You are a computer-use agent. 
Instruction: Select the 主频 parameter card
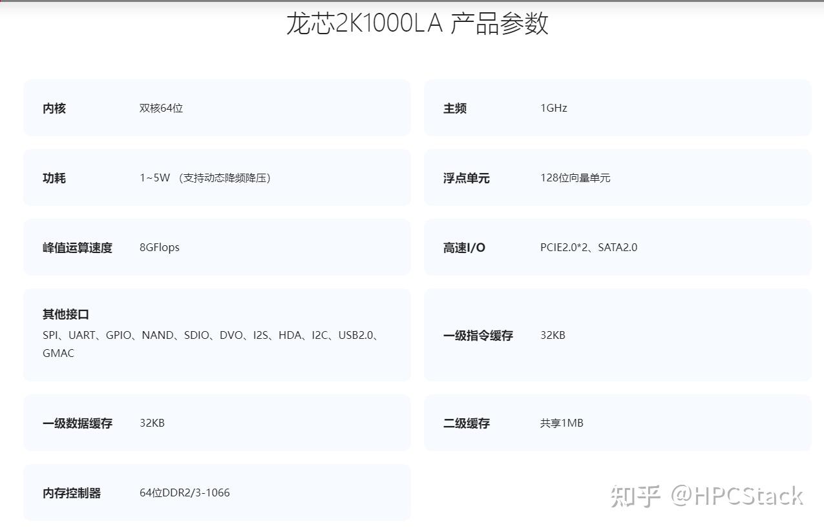(x=617, y=108)
